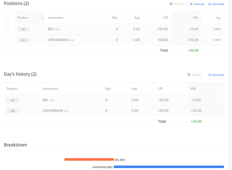Screen dimensions: 232x170
Task: Focus the Positions search field
Action: pos(179,4)
